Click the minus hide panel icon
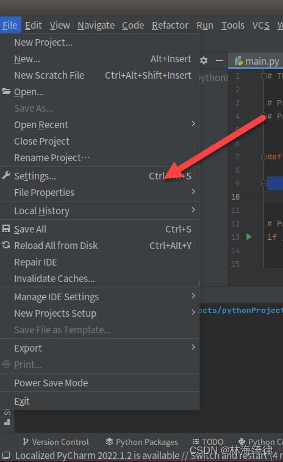This screenshot has width=283, height=462. coord(220,60)
